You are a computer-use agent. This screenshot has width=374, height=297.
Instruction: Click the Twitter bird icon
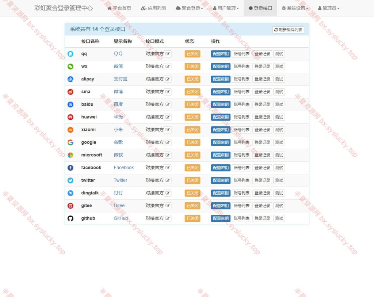[70, 180]
